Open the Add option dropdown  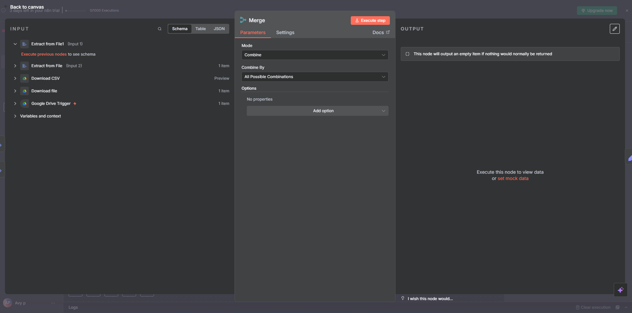tap(317, 111)
